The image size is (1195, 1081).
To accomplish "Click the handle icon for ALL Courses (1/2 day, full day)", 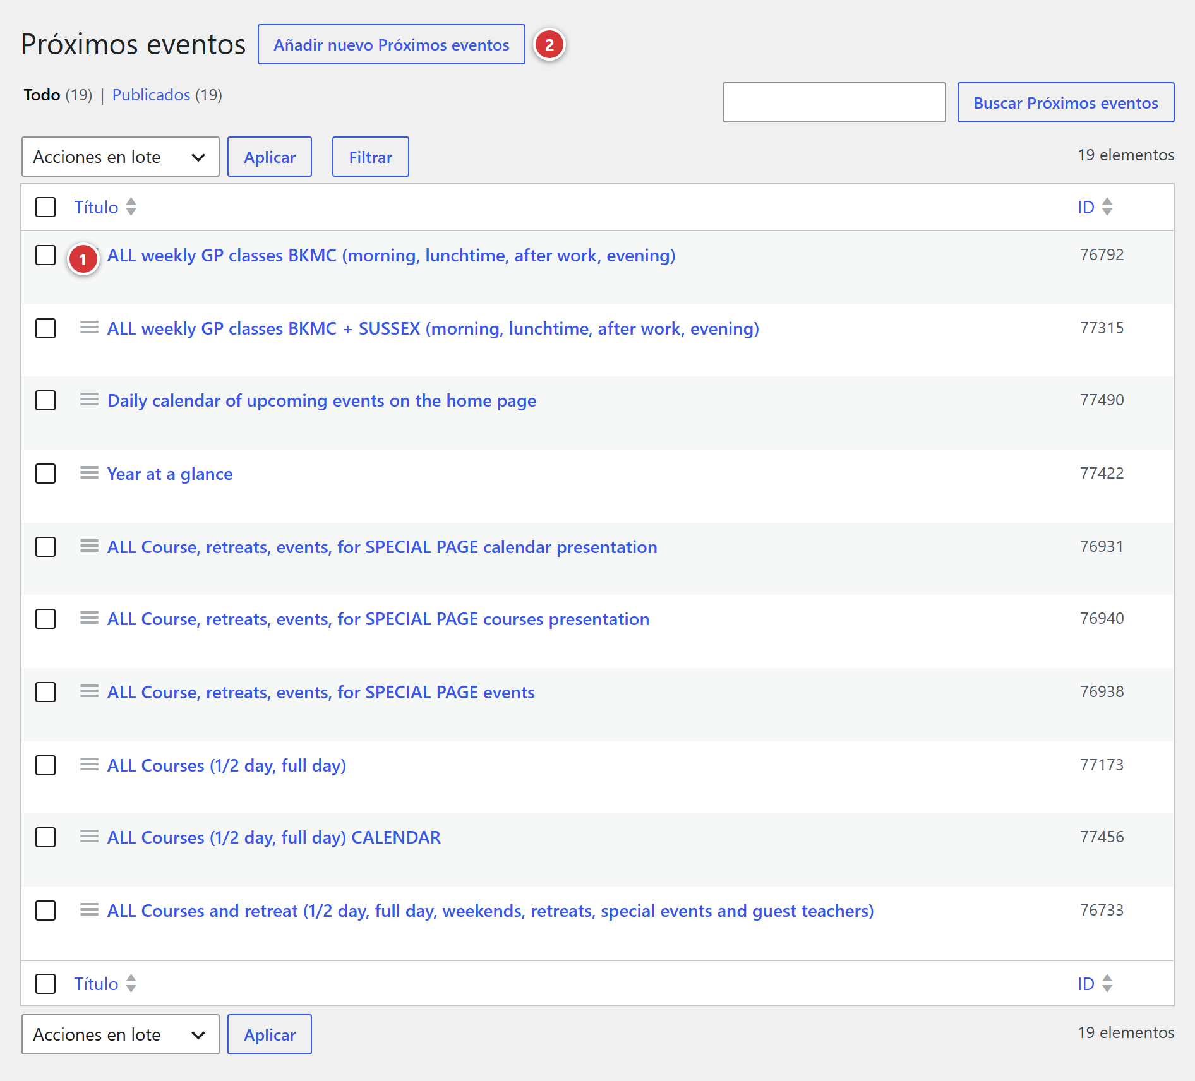I will 89,765.
